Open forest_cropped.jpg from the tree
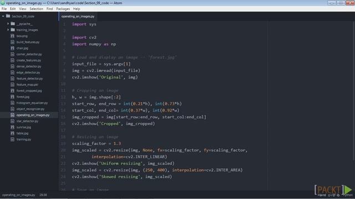The image size is (355, 199). [29, 91]
